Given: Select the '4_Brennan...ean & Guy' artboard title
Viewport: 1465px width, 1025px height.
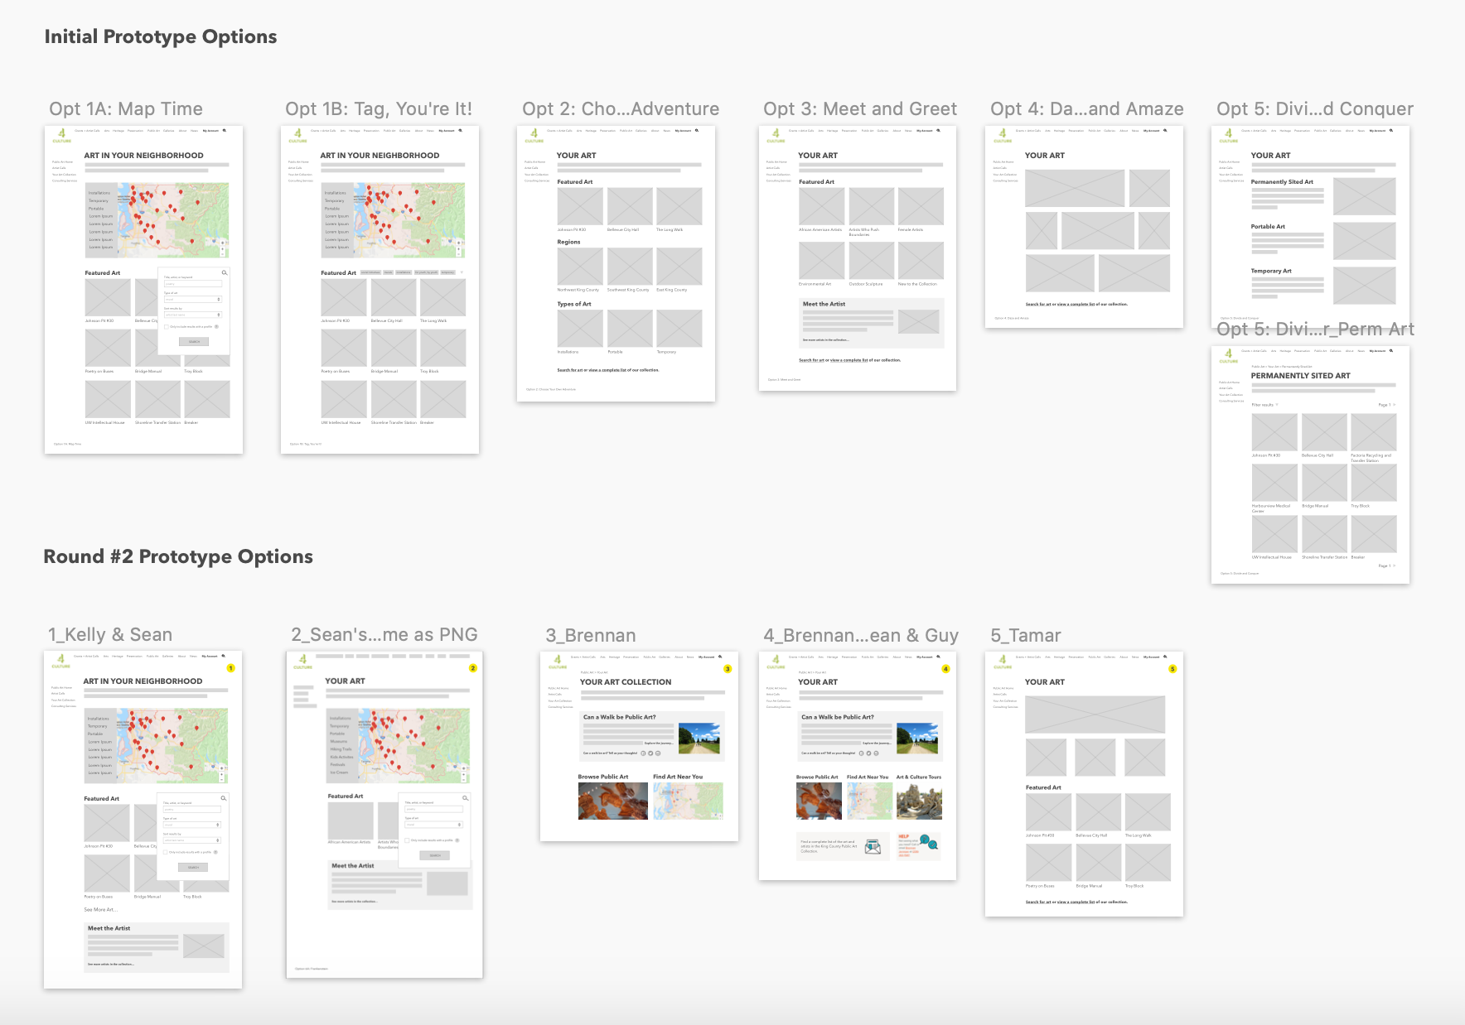Looking at the screenshot, I should pos(861,636).
